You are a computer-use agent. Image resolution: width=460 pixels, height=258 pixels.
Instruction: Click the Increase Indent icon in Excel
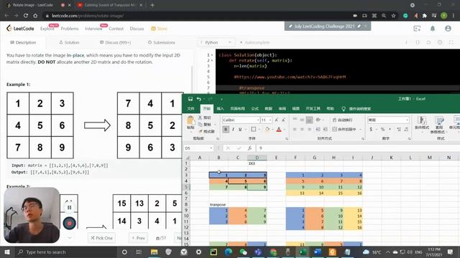click(x=325, y=129)
